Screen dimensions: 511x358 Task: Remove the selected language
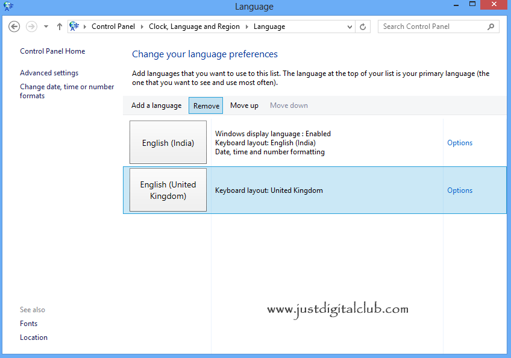[x=206, y=105]
